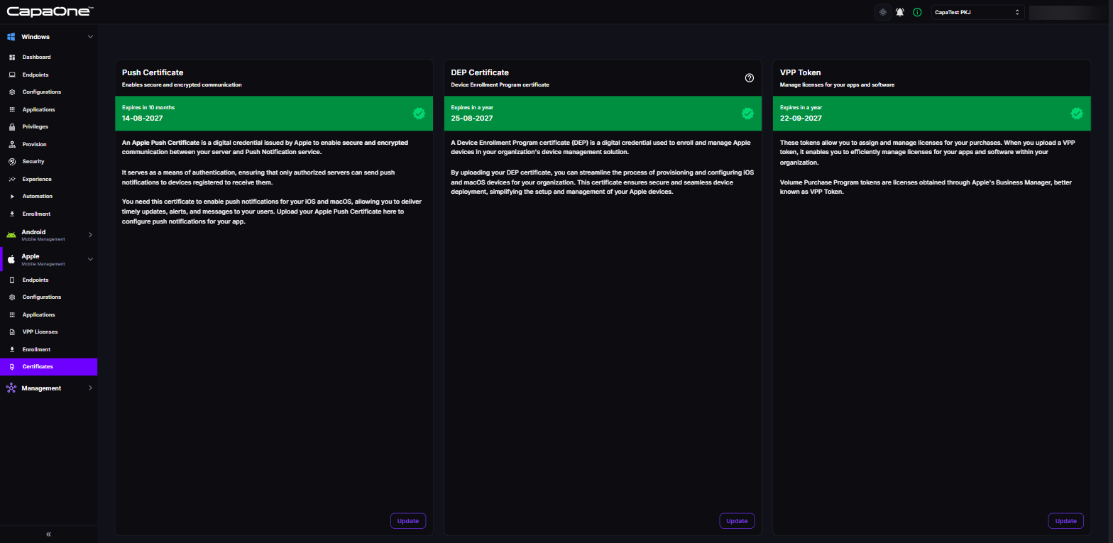1113x543 pixels.
Task: Click the DEP Certificate expiry date 25-08-2027
Action: coord(472,118)
